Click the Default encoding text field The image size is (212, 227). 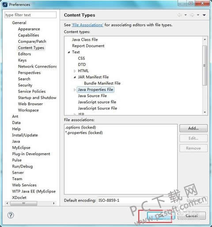[x=138, y=201]
